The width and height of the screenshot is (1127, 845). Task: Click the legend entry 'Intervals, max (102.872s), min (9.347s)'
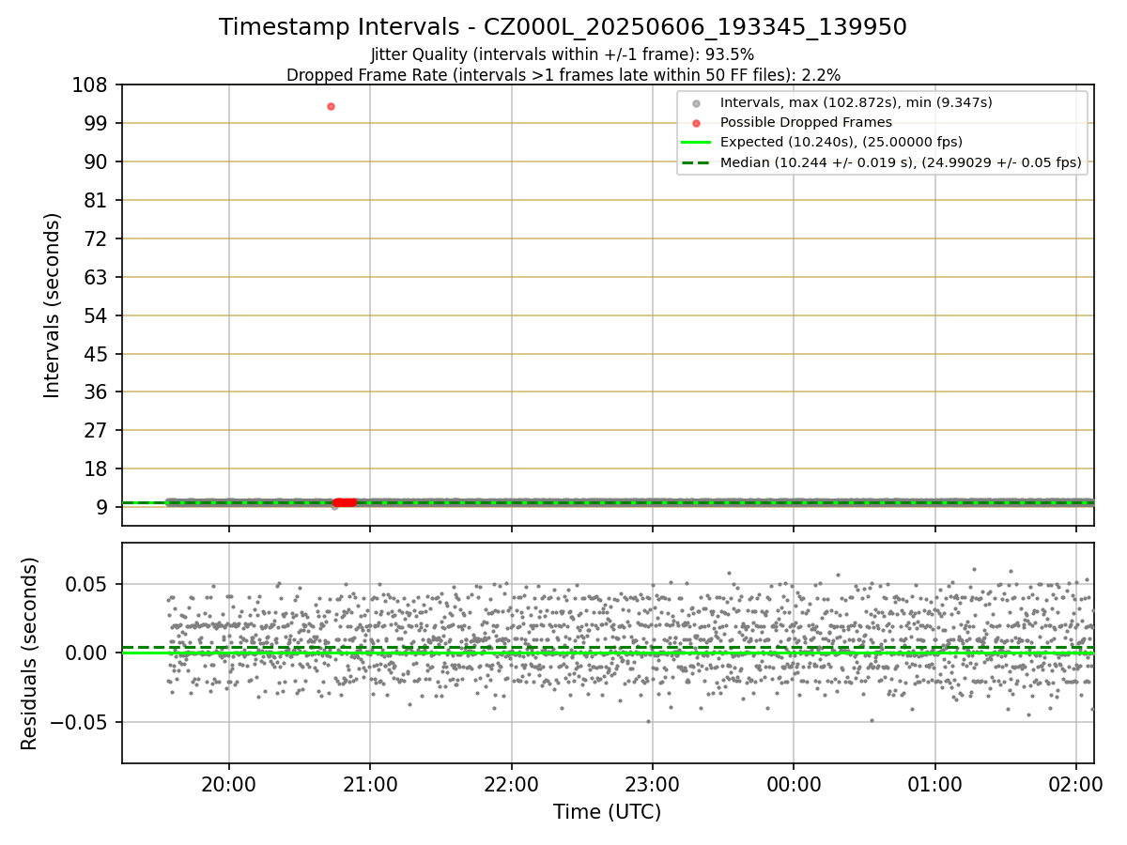pos(857,102)
